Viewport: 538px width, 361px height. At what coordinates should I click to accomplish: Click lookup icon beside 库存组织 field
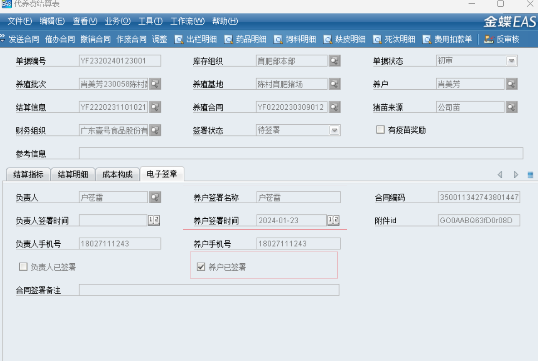click(334, 61)
